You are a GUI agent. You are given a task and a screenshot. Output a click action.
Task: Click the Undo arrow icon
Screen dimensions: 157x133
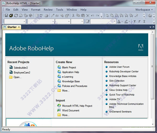[93, 16]
